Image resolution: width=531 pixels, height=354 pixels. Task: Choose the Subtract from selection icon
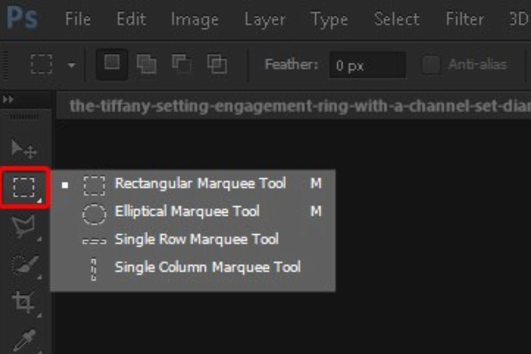[182, 64]
